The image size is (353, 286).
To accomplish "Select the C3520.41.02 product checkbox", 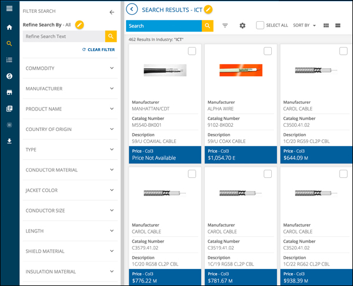I will (344, 174).
